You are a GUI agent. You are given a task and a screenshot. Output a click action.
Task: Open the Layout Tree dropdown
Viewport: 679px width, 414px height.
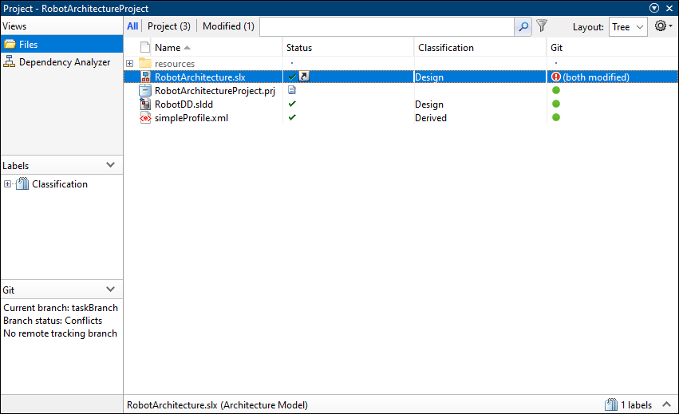coord(627,26)
